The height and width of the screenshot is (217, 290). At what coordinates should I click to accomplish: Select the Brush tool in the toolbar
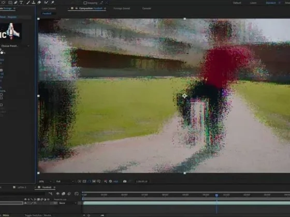(x=28, y=3)
